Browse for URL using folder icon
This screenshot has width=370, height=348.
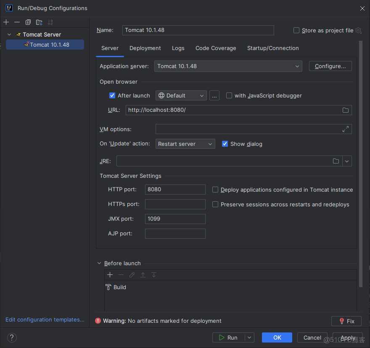346,110
